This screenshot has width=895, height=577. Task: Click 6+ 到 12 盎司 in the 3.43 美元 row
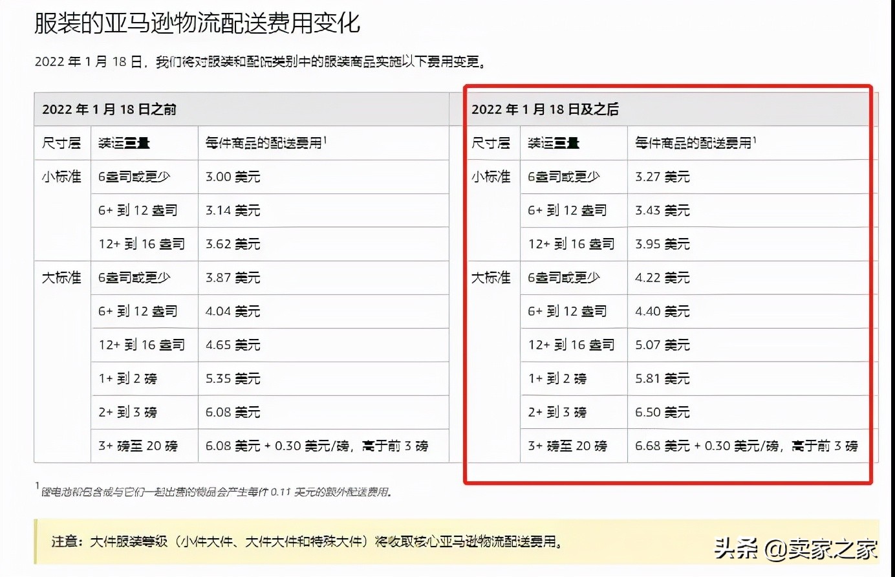coord(567,210)
